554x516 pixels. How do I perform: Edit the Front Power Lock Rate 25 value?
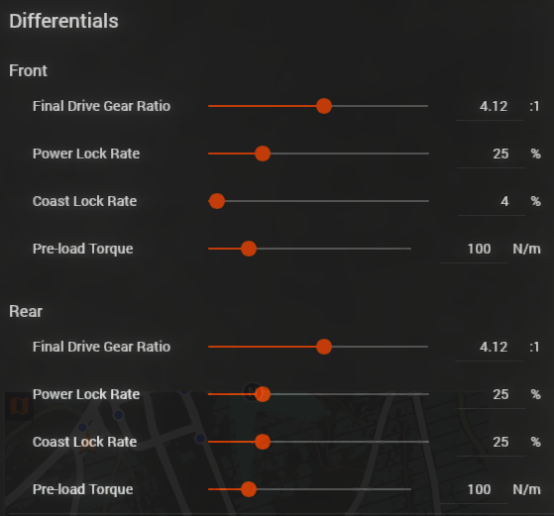(x=492, y=154)
